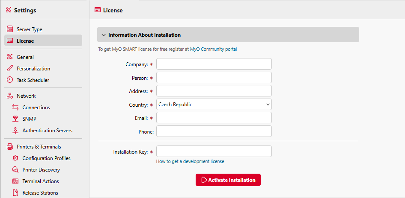Click the Personalization brush icon
The image size is (405, 198).
tap(10, 68)
